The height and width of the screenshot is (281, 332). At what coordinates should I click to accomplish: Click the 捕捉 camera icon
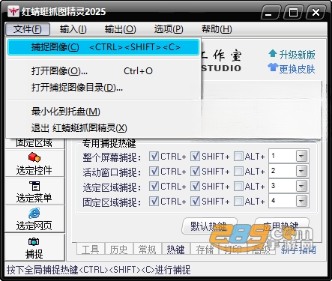click(34, 242)
